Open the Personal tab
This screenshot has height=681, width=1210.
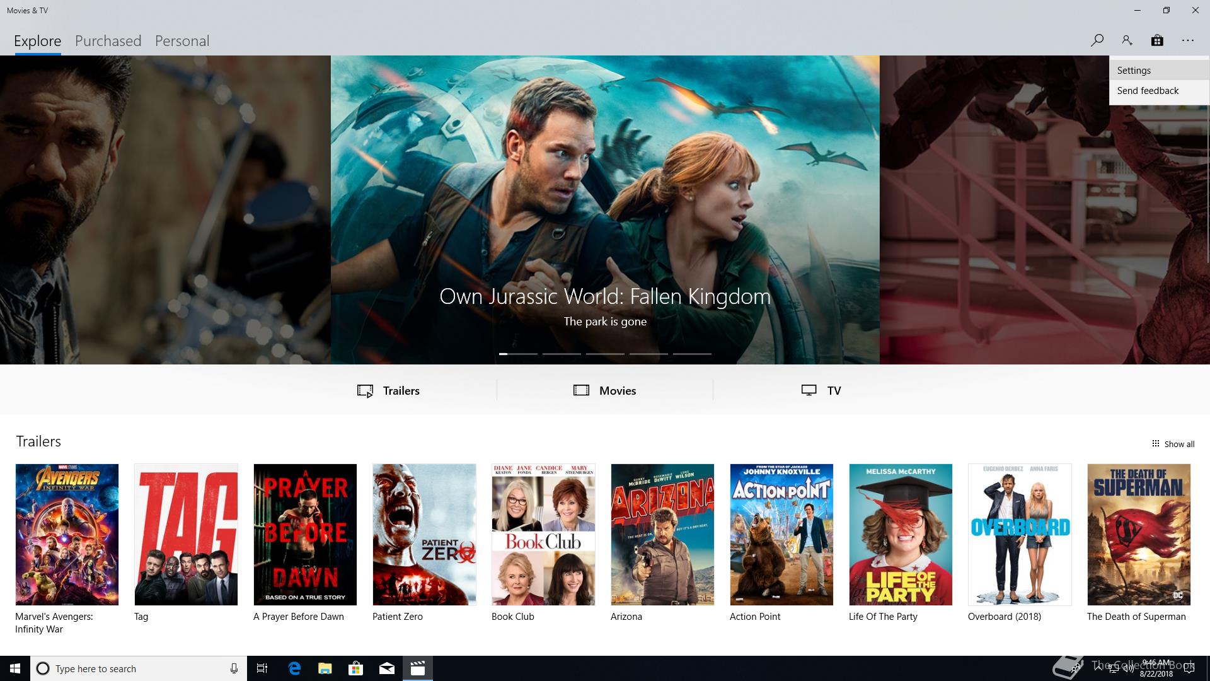point(182,41)
